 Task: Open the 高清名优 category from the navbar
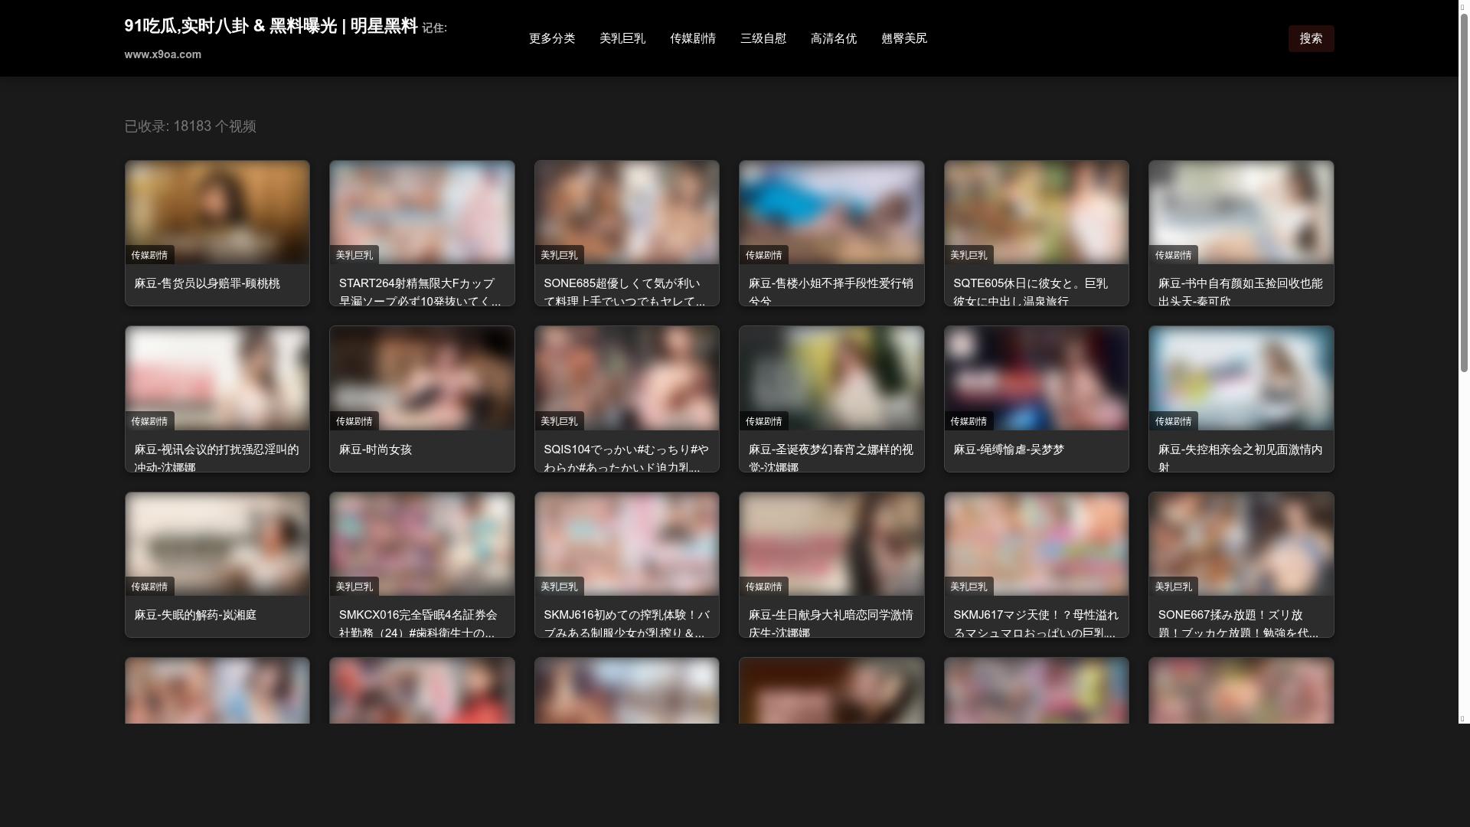[834, 38]
